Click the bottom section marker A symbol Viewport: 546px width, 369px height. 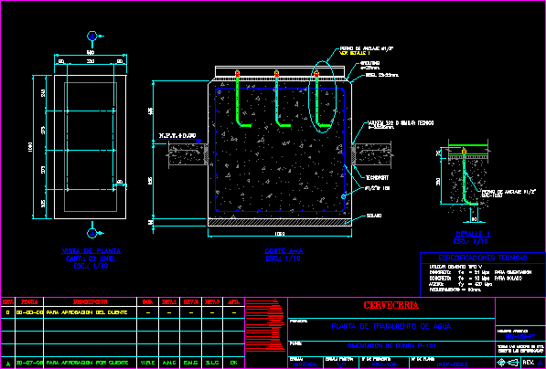tap(92, 233)
